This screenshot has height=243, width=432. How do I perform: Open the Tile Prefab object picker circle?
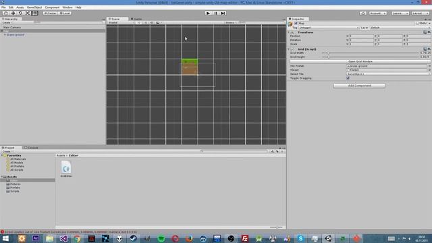[x=429, y=66]
